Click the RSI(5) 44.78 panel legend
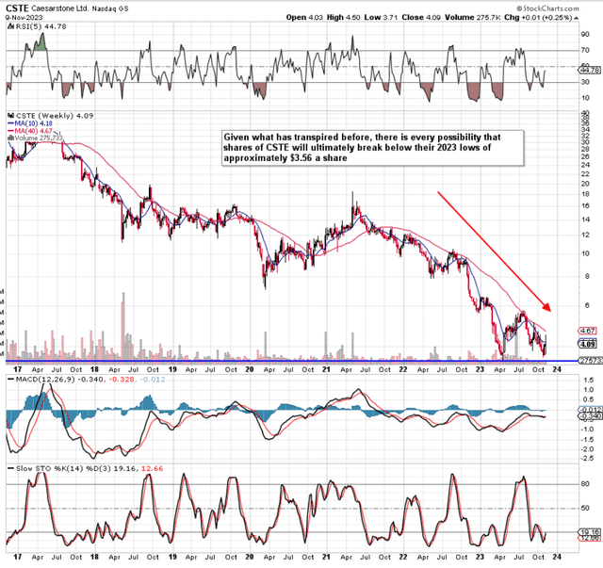 [x=41, y=26]
